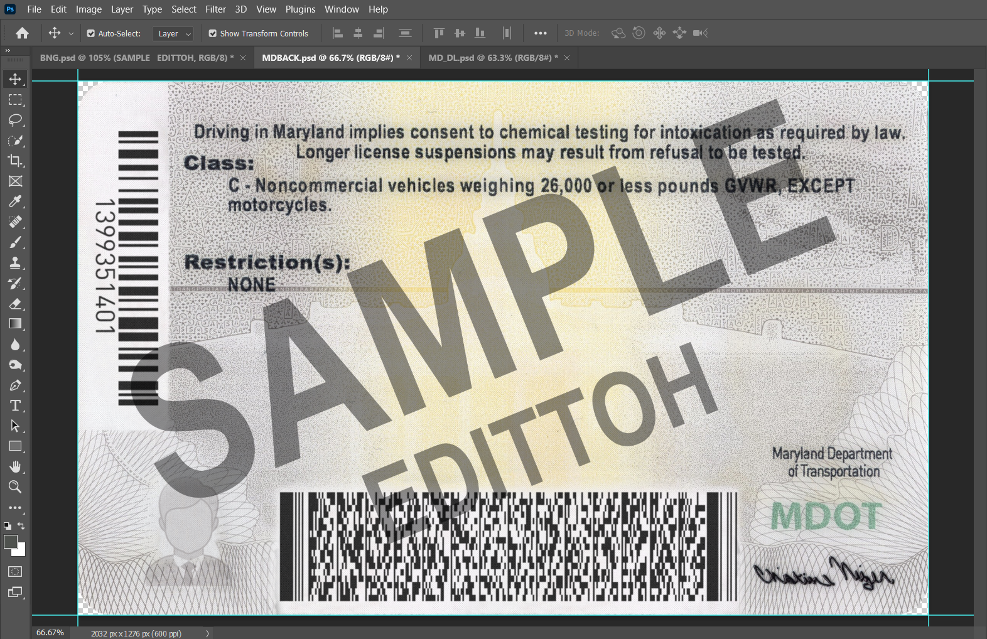Select the Pen tool
This screenshot has height=639, width=987.
coord(15,385)
